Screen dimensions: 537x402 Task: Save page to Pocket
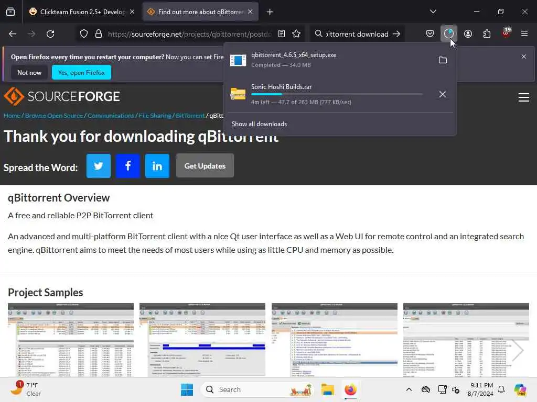(430, 33)
